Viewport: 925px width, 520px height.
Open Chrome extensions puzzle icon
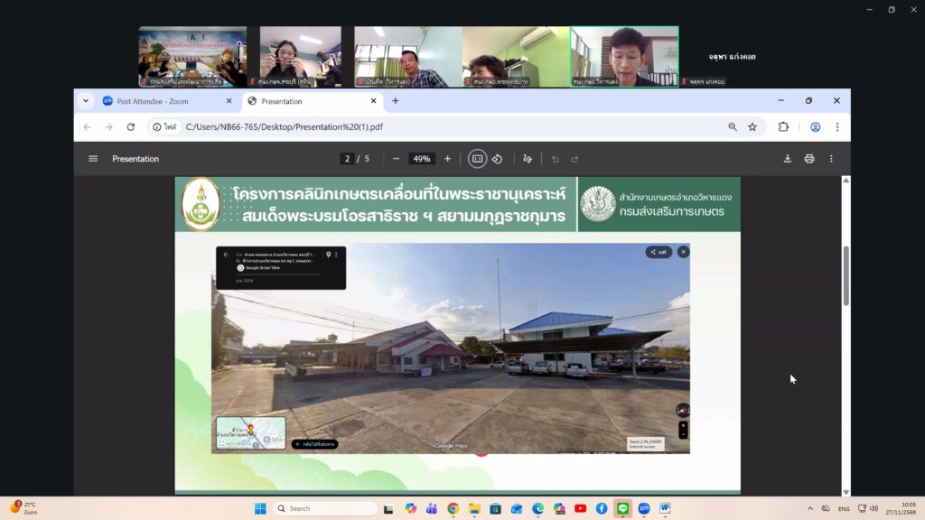783,127
